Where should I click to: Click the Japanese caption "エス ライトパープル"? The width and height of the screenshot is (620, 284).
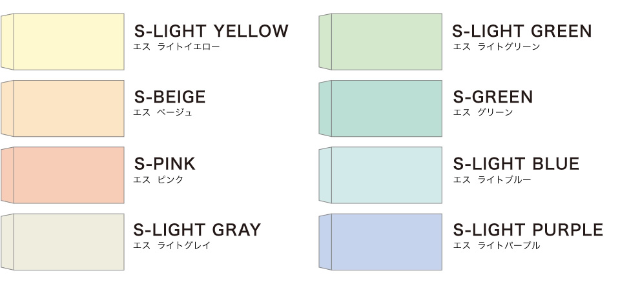coord(496,246)
